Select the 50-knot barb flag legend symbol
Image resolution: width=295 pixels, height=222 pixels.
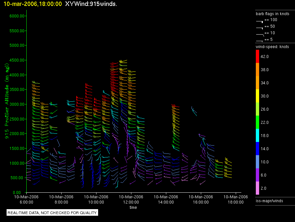click(x=259, y=27)
